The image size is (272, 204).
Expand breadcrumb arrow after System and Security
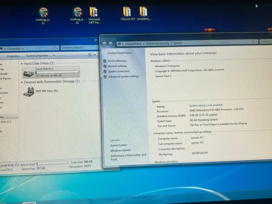172,43
